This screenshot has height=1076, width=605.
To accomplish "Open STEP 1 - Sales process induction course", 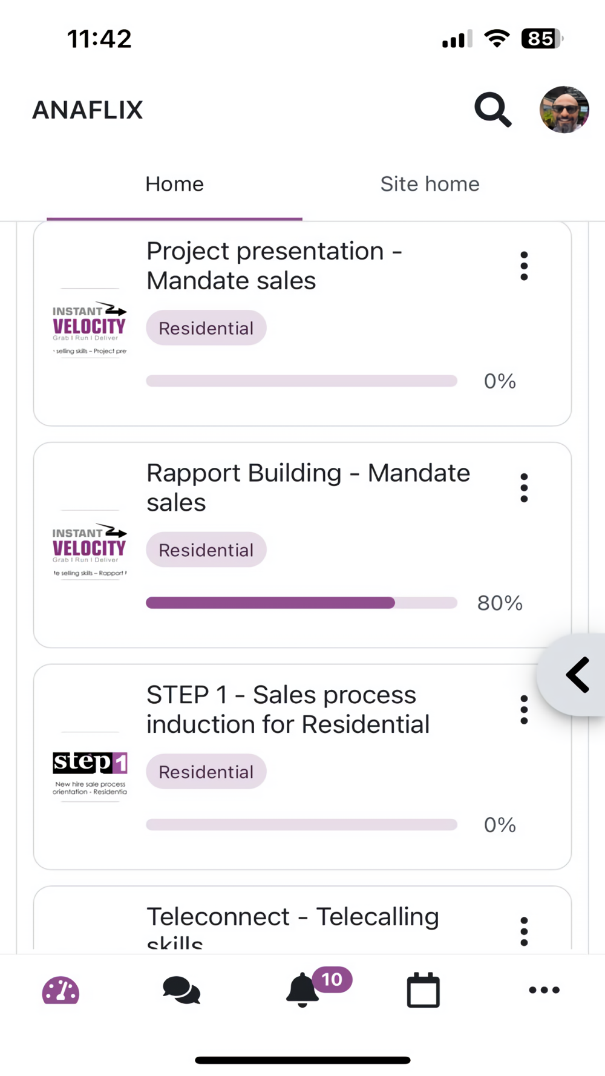I will pyautogui.click(x=288, y=710).
